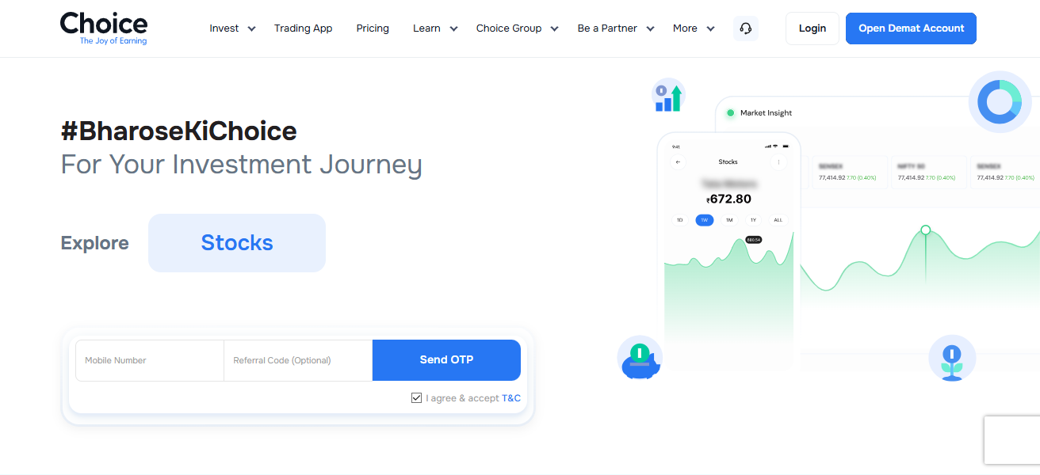Click the Choice logo

click(x=104, y=28)
